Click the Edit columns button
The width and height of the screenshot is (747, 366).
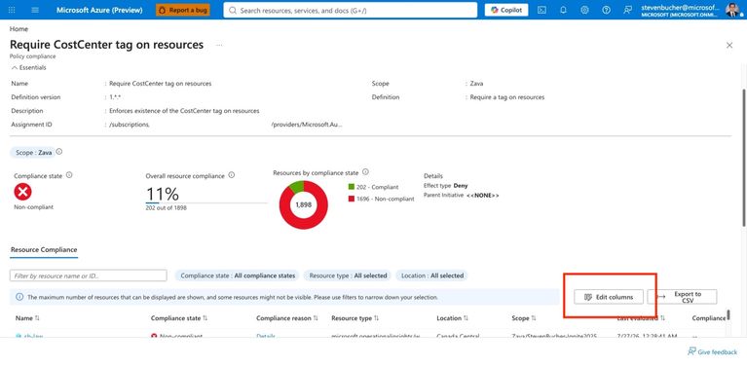pos(609,297)
